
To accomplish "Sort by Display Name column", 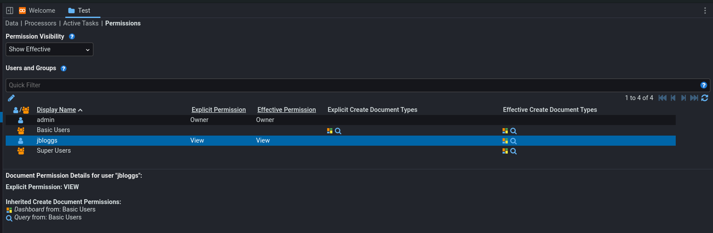I will (57, 110).
